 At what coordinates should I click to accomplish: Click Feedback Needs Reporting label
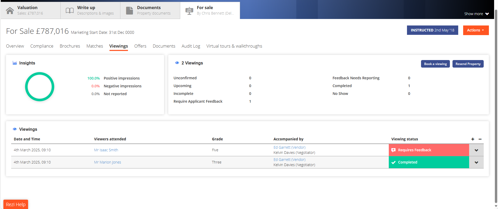pyautogui.click(x=356, y=78)
